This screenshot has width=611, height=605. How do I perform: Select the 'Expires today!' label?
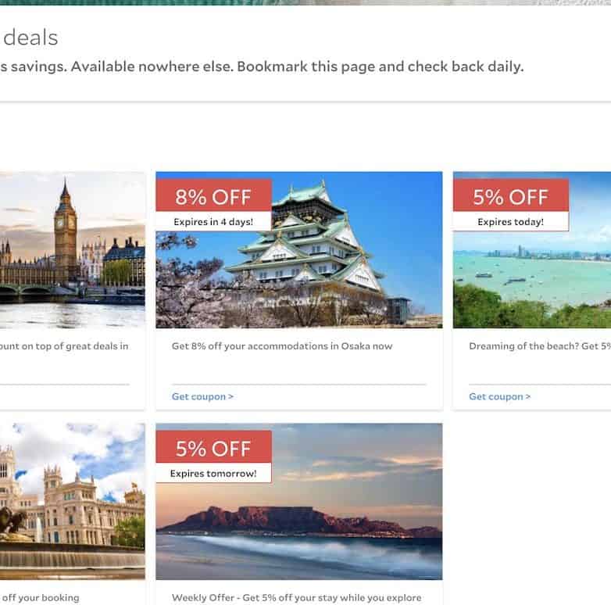[510, 222]
